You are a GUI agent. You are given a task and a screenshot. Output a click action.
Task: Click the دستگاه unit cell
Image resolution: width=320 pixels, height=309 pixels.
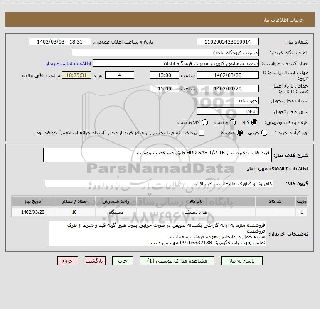coord(116,212)
